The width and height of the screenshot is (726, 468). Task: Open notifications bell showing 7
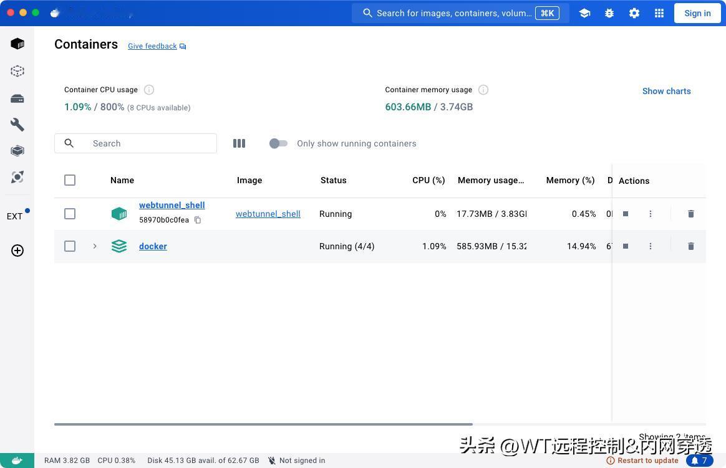[x=700, y=461]
